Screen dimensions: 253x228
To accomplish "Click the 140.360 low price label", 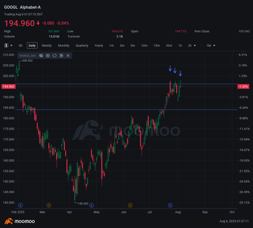I will (83, 204).
